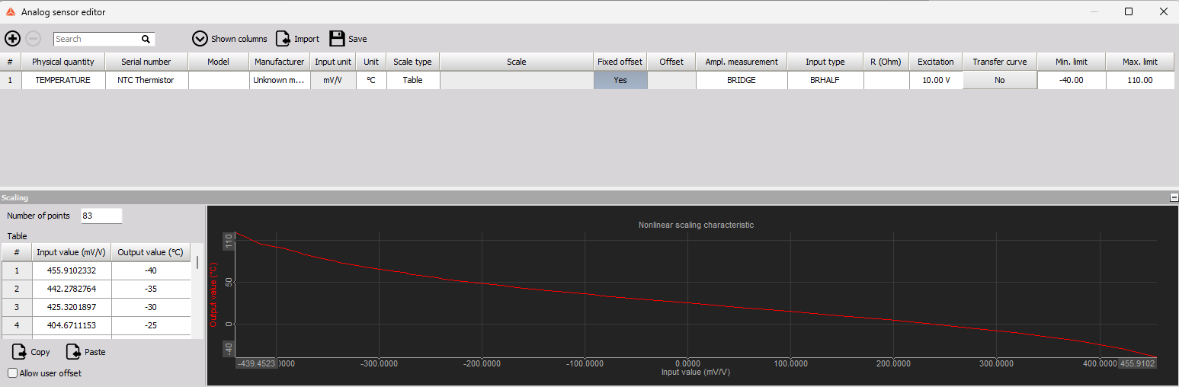Paste into the scaling table

pyautogui.click(x=85, y=352)
